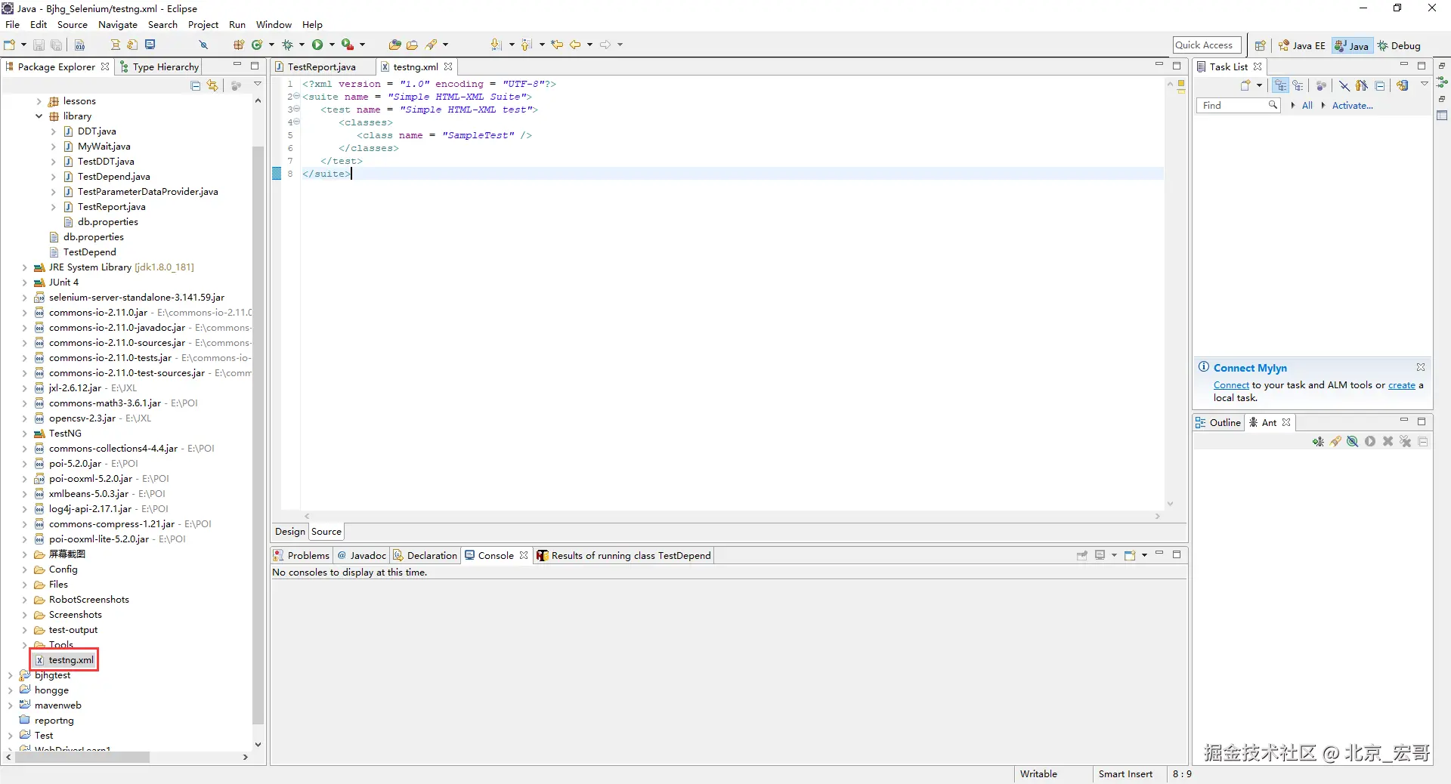The width and height of the screenshot is (1451, 784).
Task: Switch to the Java EE perspective
Action: pyautogui.click(x=1301, y=46)
